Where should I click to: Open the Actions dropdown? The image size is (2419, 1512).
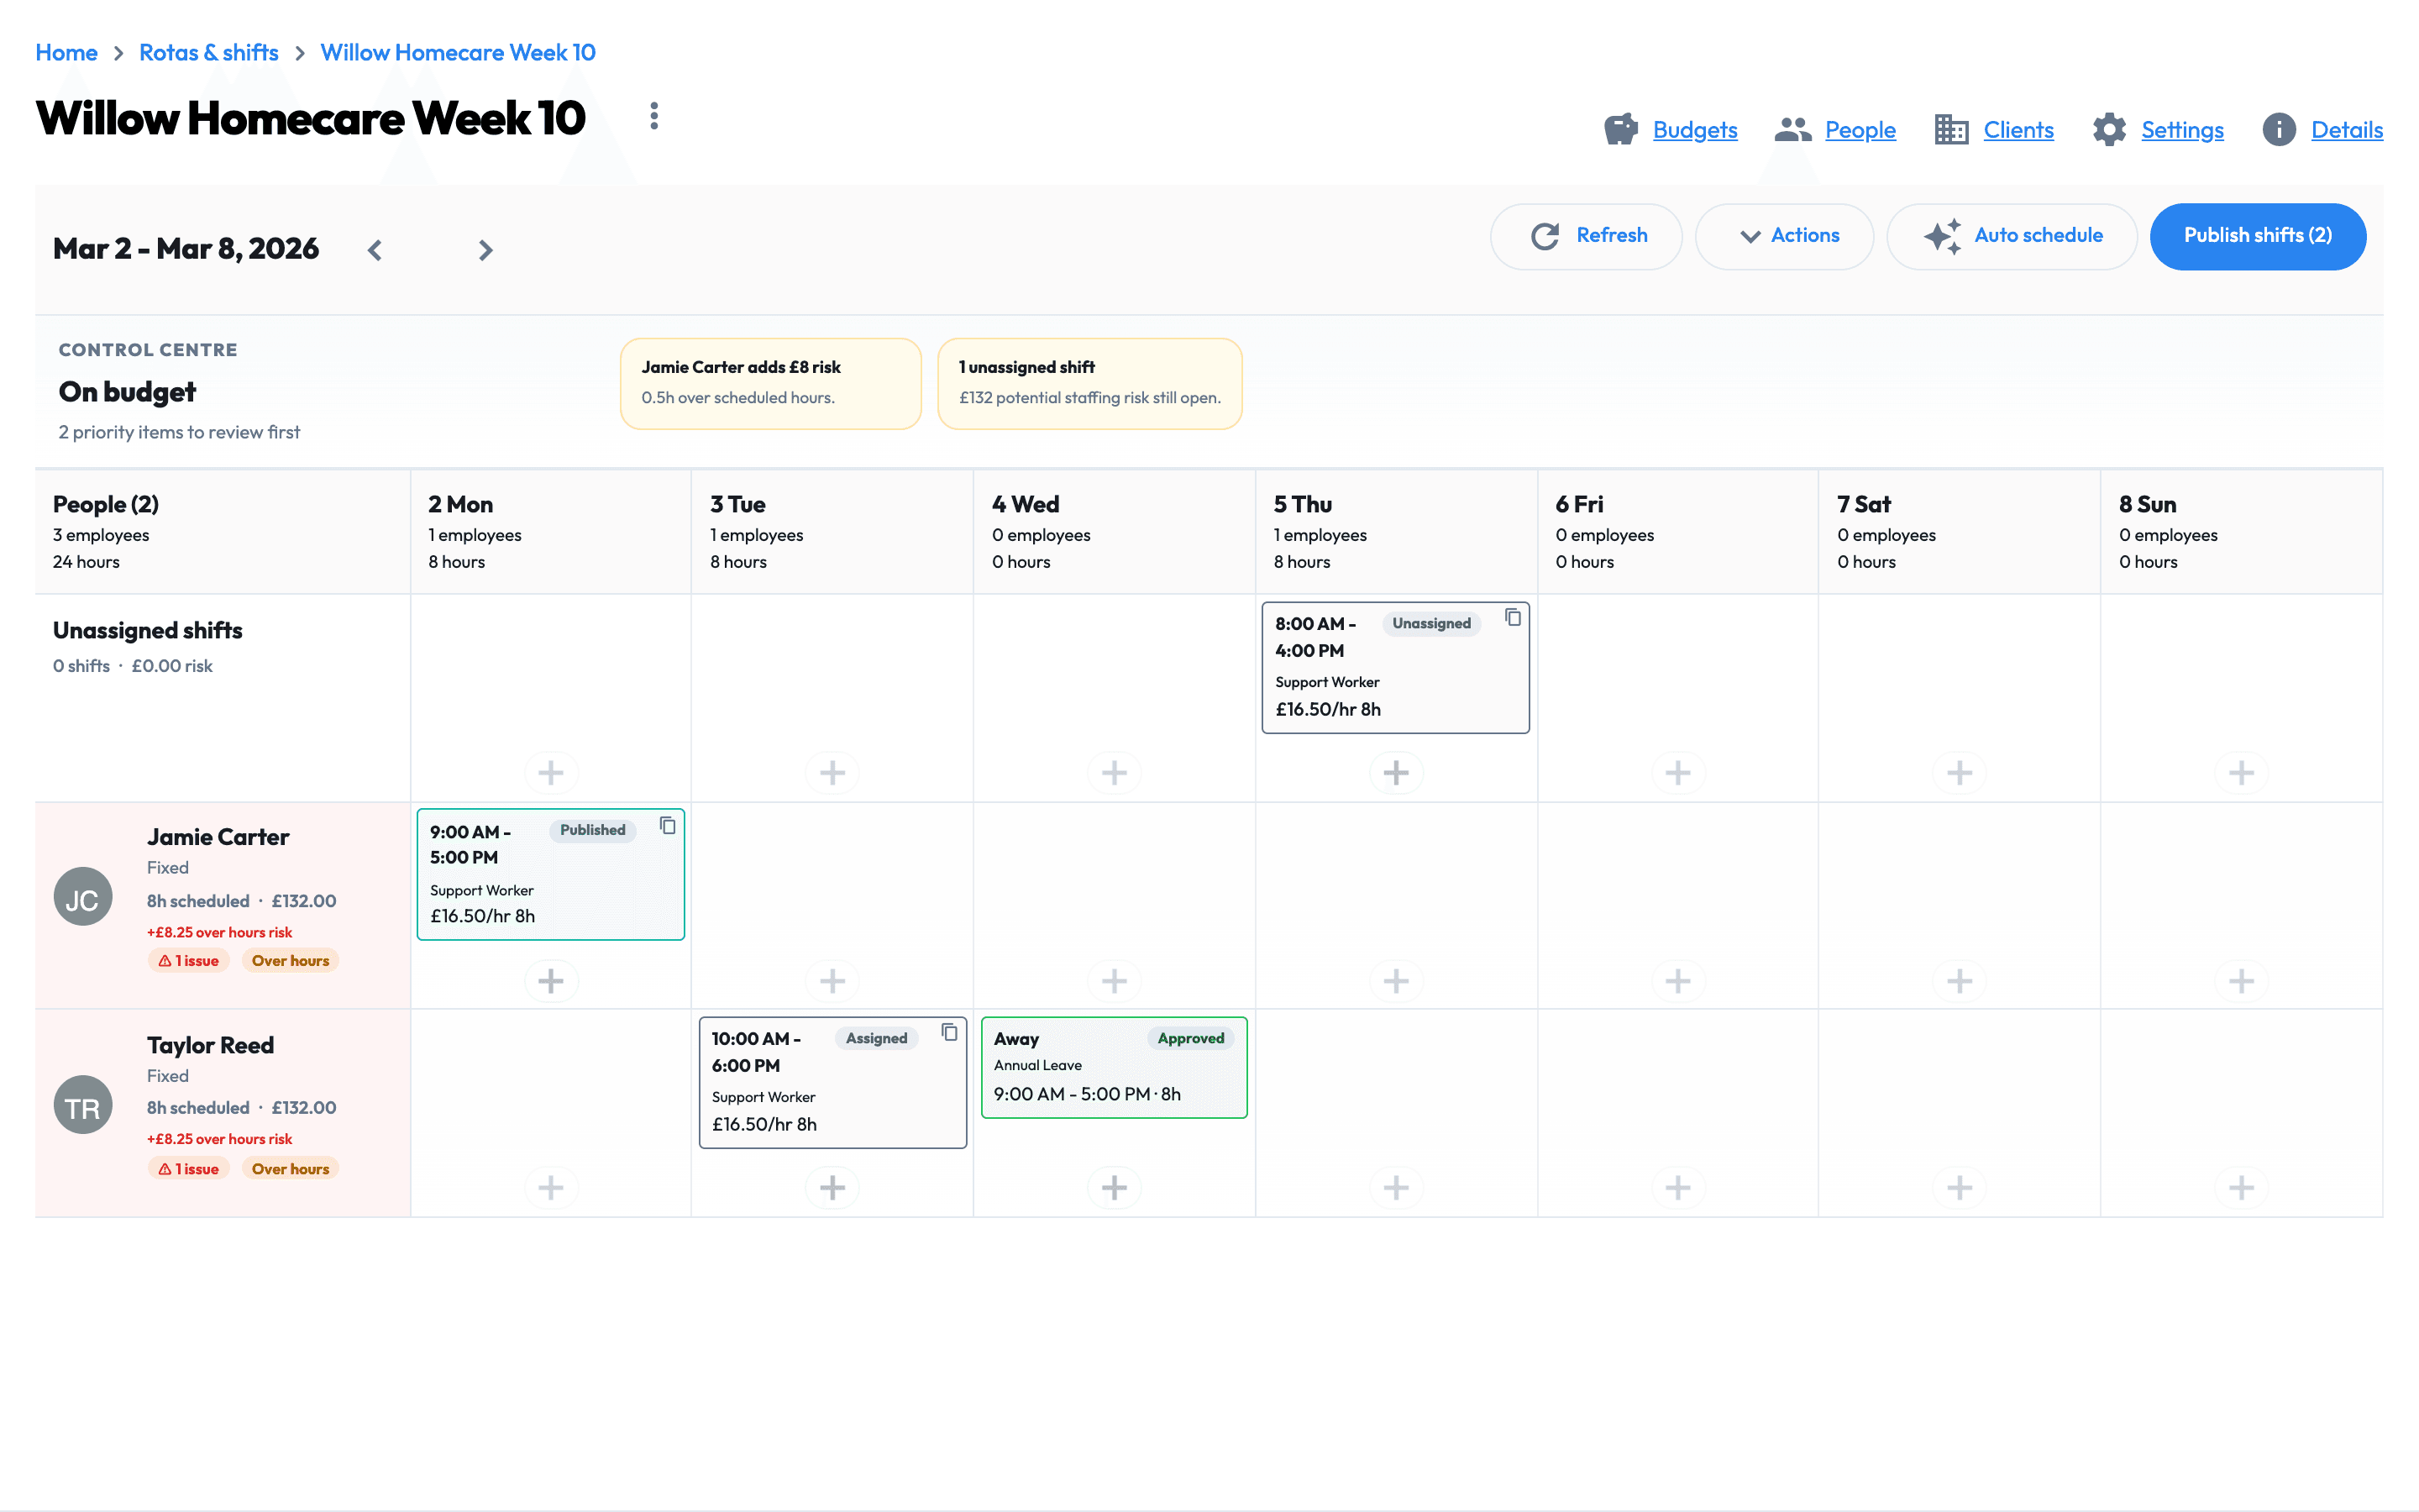1784,236
